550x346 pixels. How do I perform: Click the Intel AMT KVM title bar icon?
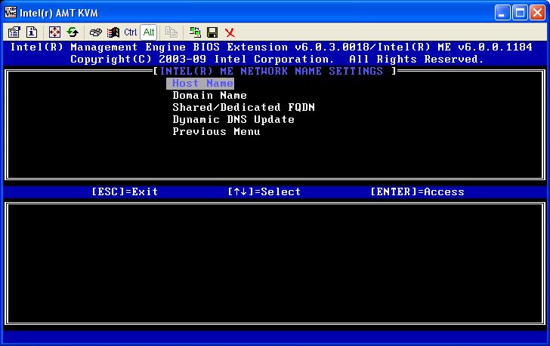click(x=10, y=12)
